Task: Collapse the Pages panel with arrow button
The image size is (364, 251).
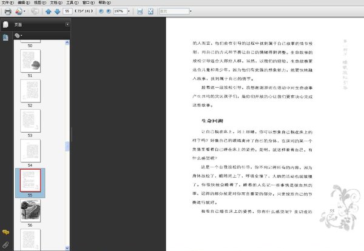Action: [67, 24]
